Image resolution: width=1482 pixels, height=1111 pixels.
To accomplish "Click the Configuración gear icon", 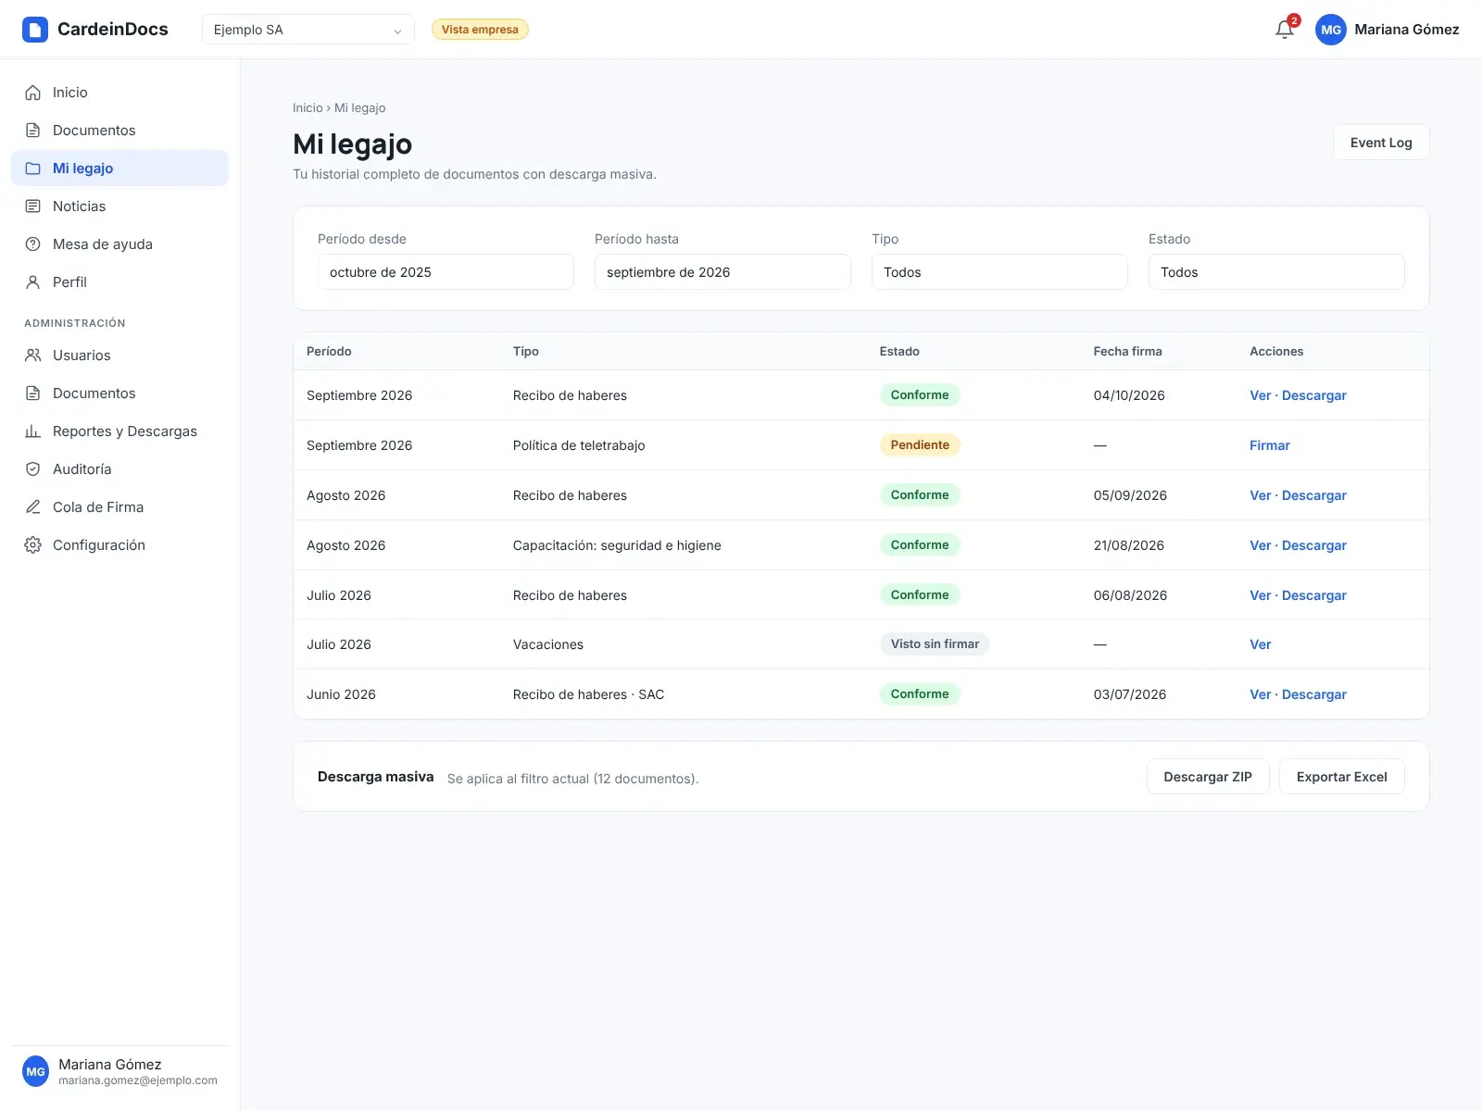I will pos(33,545).
